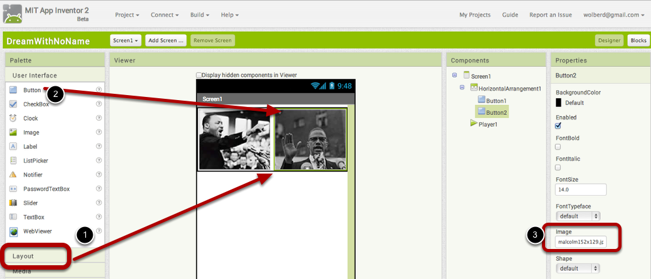Screen dimensions: 651x279
Task: Click the MIT App Inventor android logo
Action: click(12, 13)
